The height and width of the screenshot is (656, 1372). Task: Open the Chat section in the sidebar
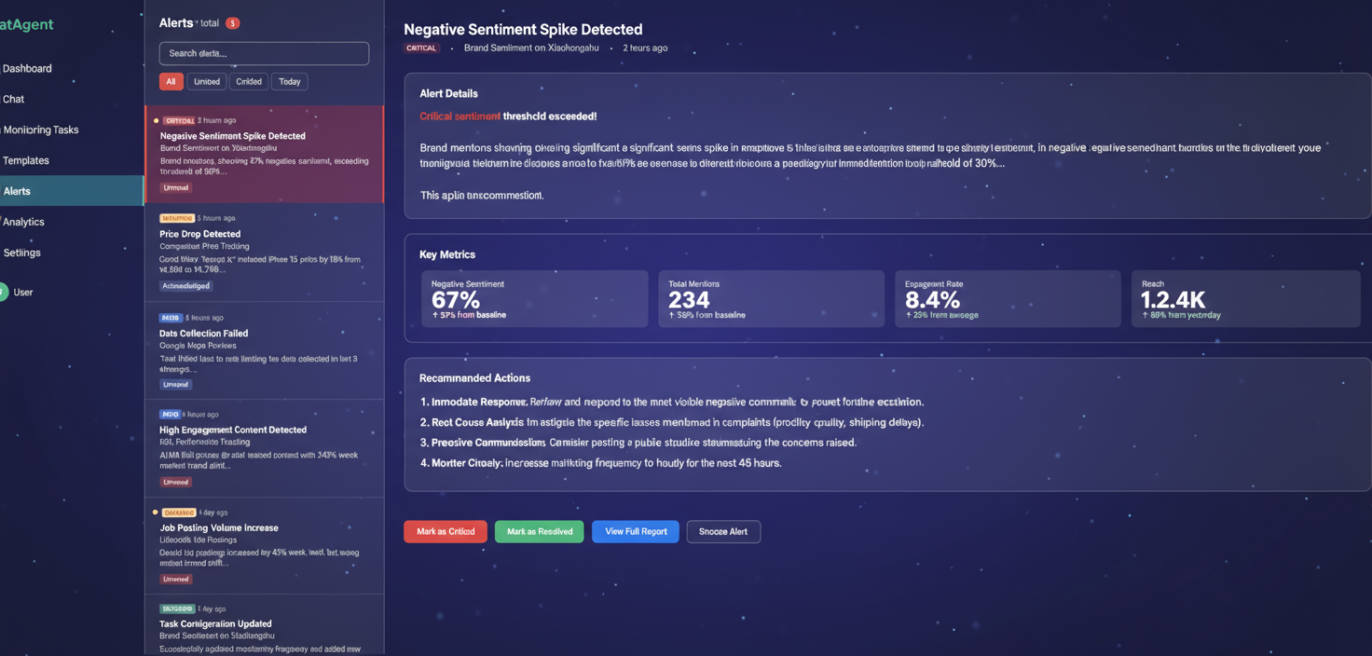(x=13, y=99)
